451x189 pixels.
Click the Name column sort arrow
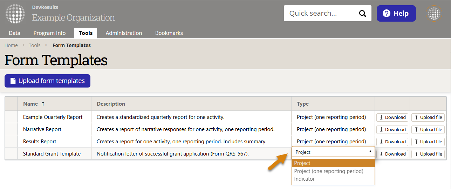(43, 104)
